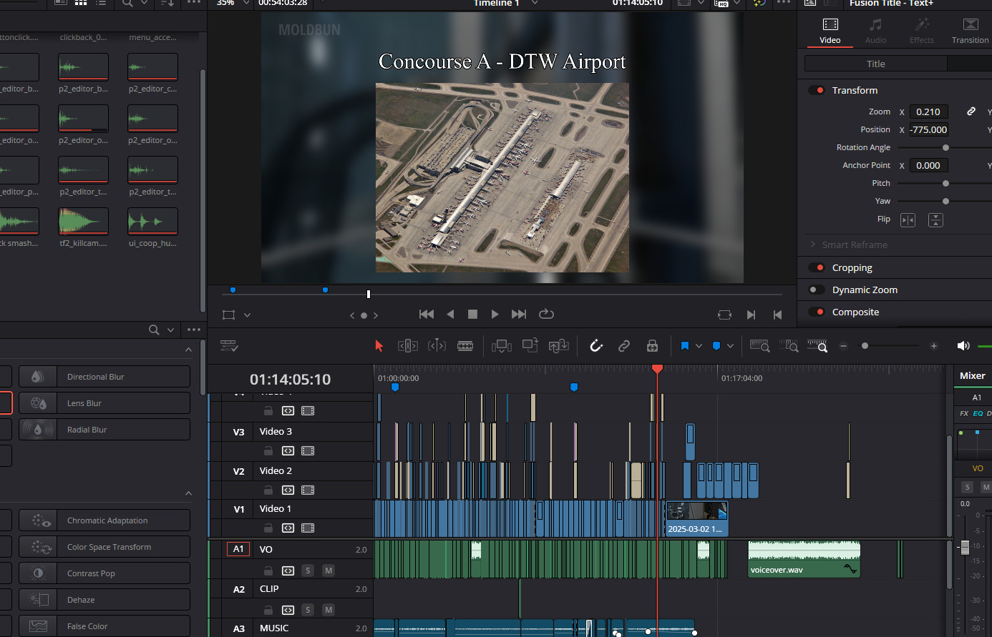Click the Insert Clip tool
Viewport: 992px width, 637px height.
(x=502, y=346)
